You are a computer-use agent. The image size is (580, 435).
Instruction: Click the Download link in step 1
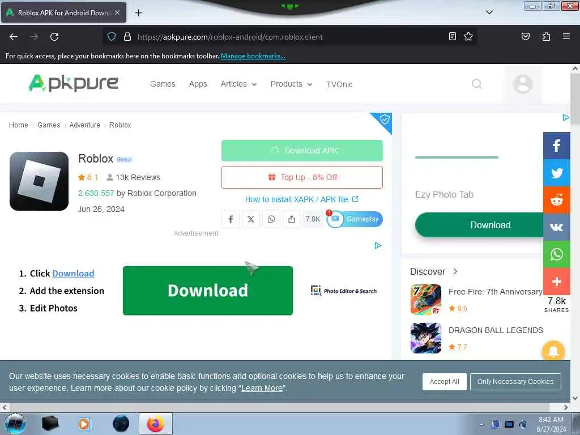73,274
